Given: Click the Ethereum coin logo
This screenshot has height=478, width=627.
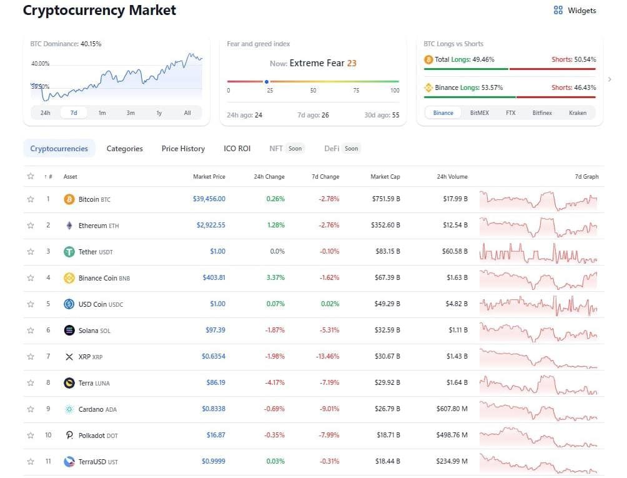Looking at the screenshot, I should tap(69, 226).
